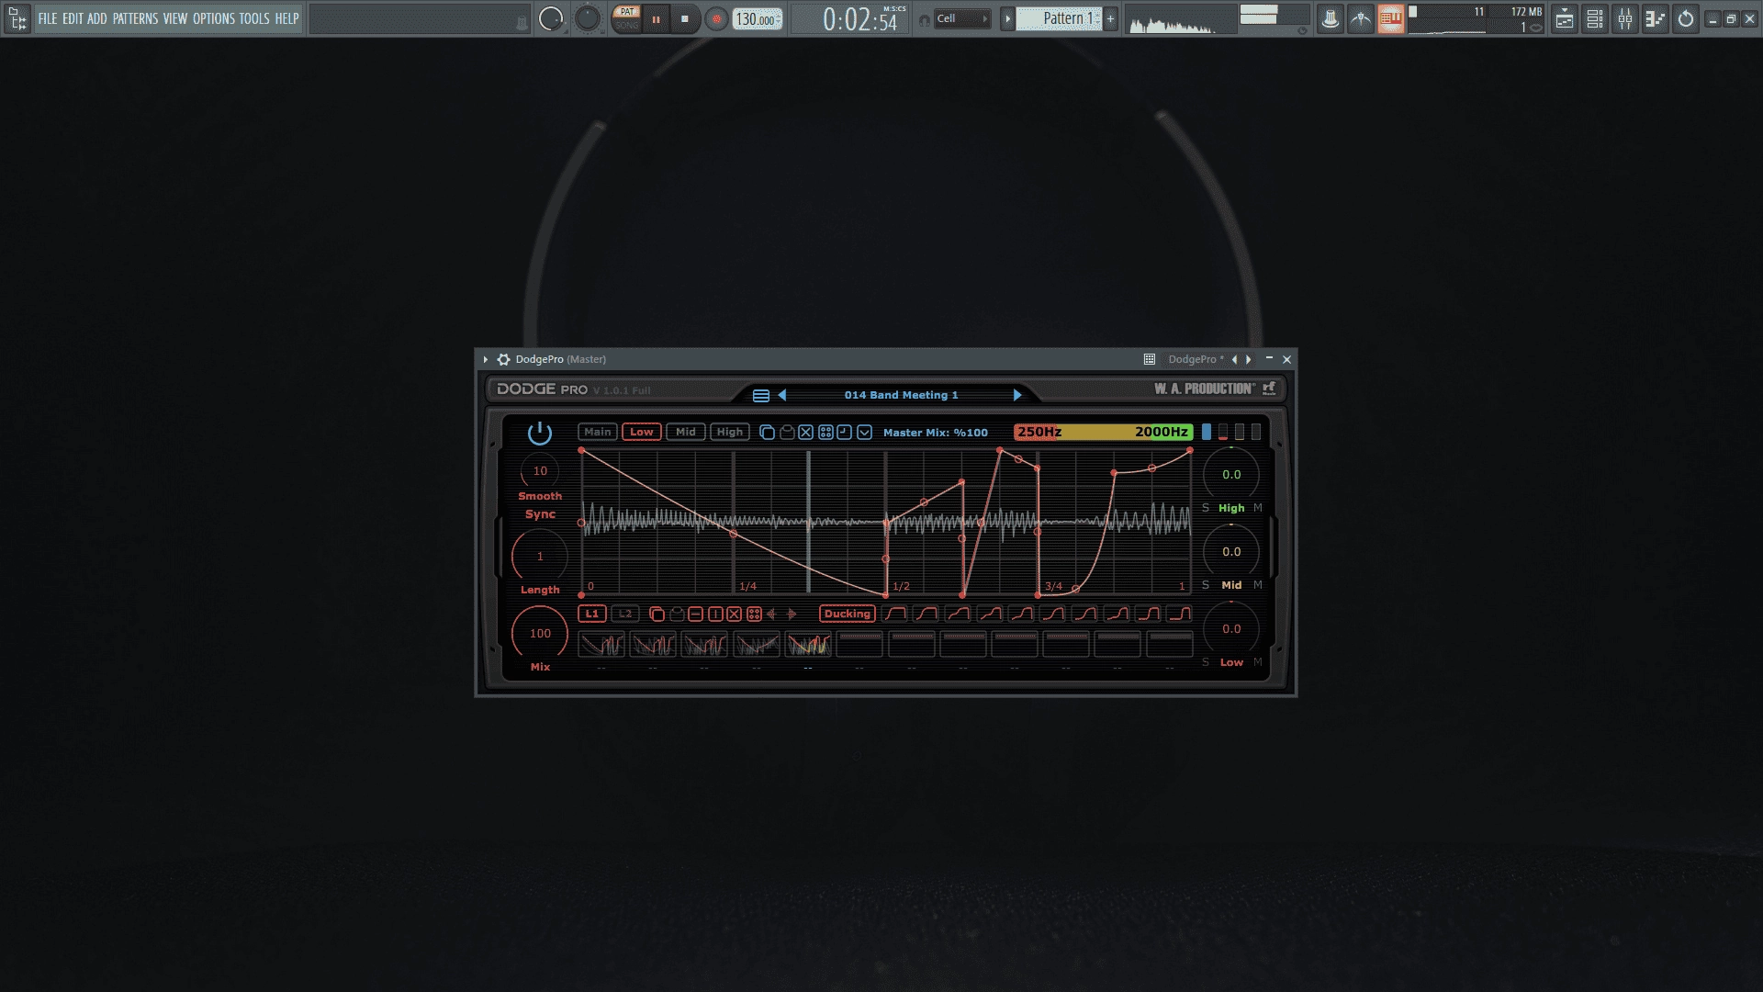Toggle the Sync option
The image size is (1763, 992).
[540, 514]
